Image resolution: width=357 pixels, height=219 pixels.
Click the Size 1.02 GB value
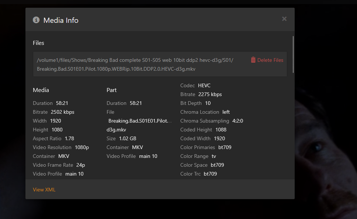tap(127, 138)
